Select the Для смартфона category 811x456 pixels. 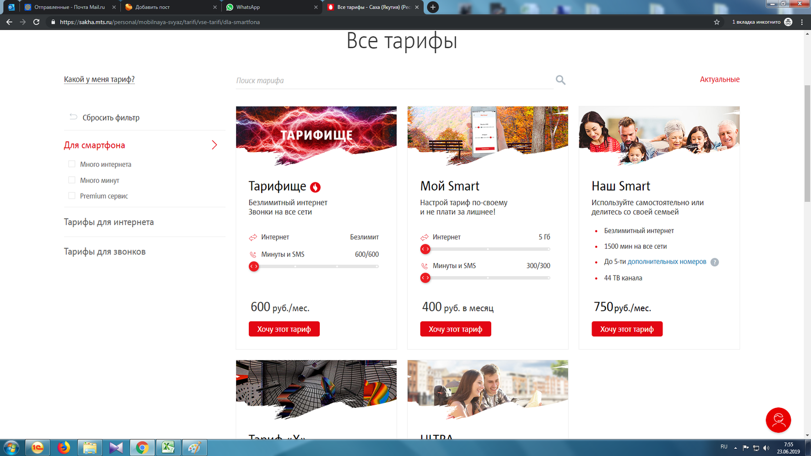point(94,145)
